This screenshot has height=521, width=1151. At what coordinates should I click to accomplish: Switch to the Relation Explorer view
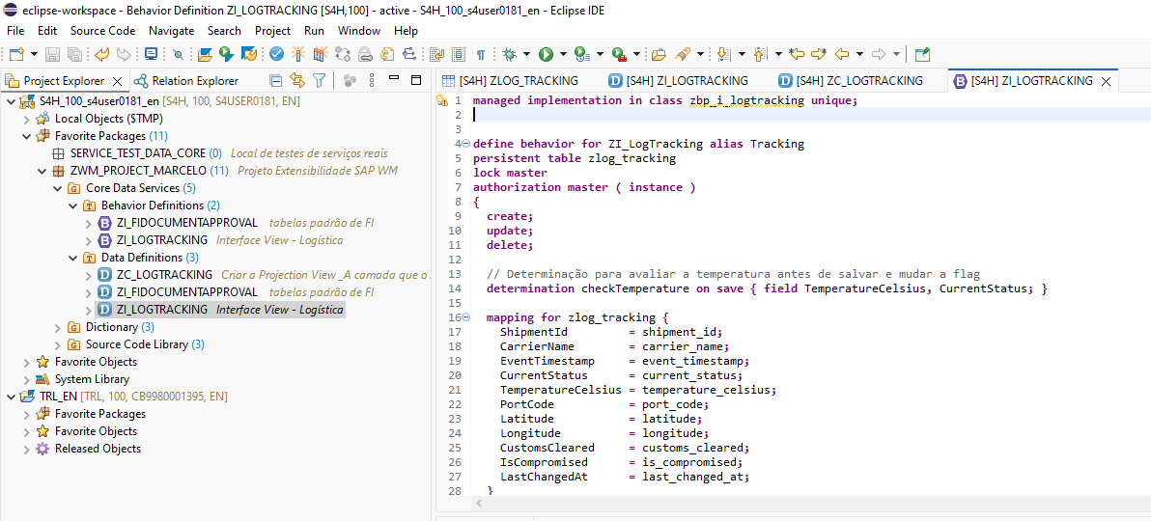pos(194,81)
